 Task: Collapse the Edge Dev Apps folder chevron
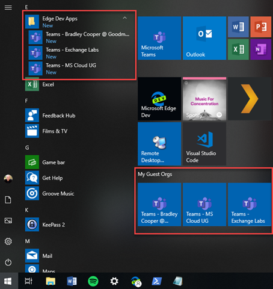point(124,18)
